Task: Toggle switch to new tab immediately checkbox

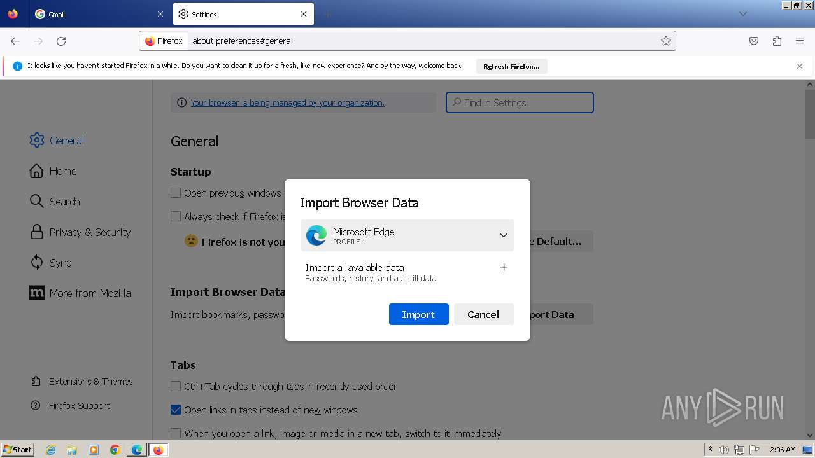Action: [x=176, y=433]
